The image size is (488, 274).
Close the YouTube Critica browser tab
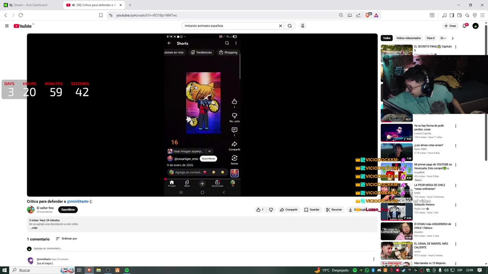[x=121, y=5]
